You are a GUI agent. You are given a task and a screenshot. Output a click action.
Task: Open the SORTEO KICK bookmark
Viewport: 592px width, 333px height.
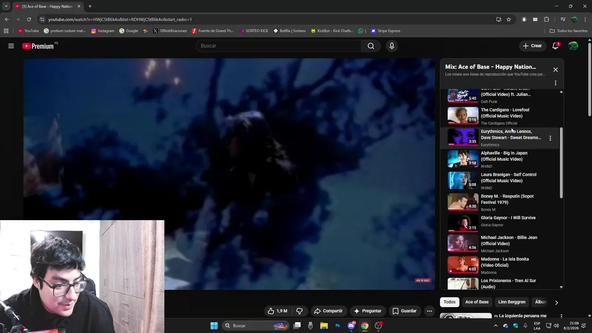[x=254, y=31]
